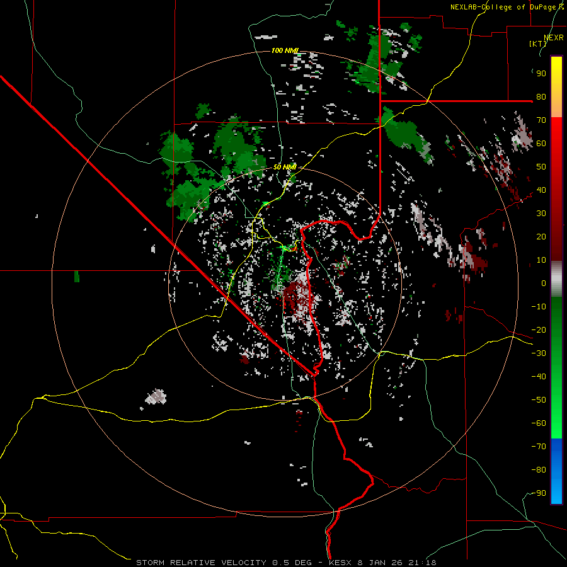Image resolution: width=567 pixels, height=567 pixels.
Task: Click the -70 value on the velocity scale
Action: 539,447
